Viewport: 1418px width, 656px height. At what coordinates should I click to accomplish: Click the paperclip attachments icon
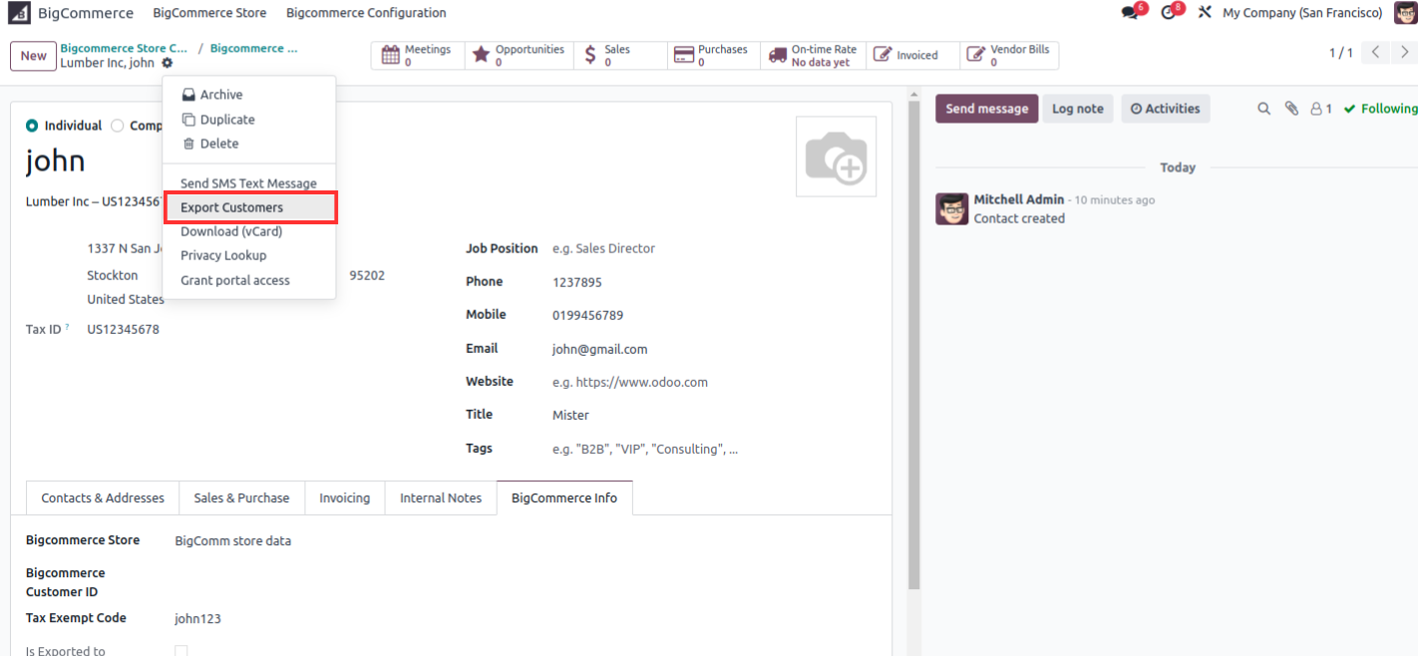(x=1291, y=109)
